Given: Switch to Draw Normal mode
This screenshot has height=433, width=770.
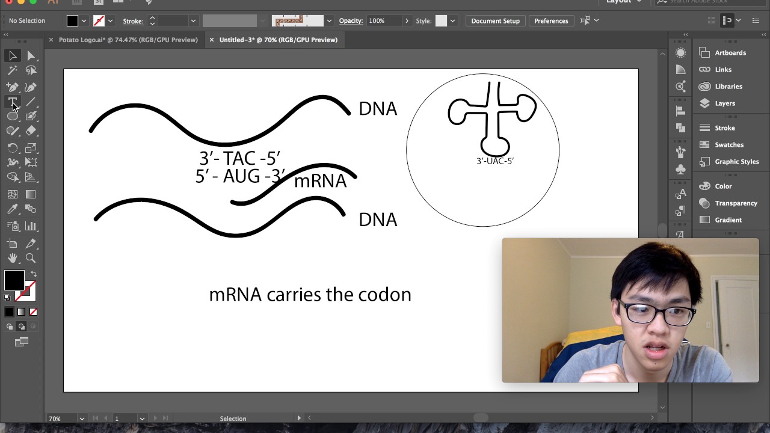Looking at the screenshot, I should (10, 327).
